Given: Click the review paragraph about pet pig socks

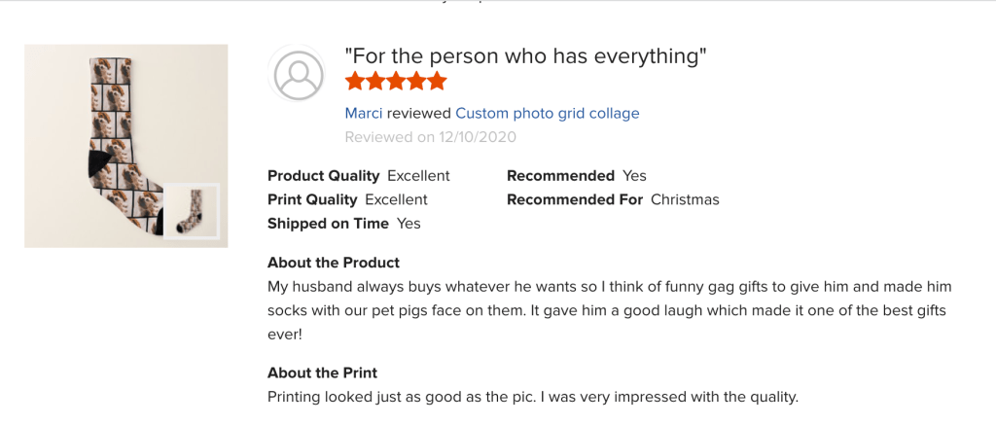Looking at the screenshot, I should [x=609, y=310].
